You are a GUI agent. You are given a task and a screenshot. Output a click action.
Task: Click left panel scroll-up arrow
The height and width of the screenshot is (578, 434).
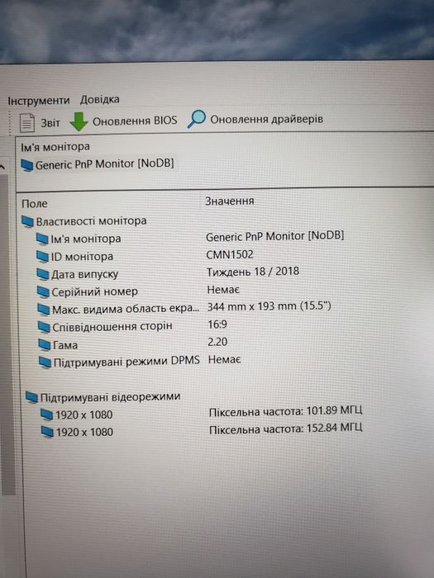(3, 167)
